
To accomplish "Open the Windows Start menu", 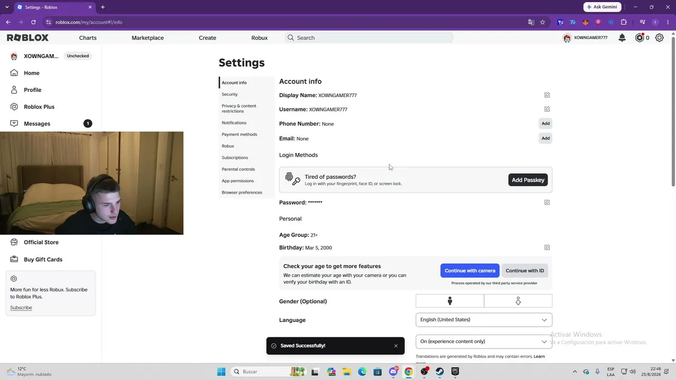I will (221, 372).
